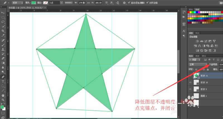
Task: Toggle the auto add/delete checkbox
Action: (129, 3)
